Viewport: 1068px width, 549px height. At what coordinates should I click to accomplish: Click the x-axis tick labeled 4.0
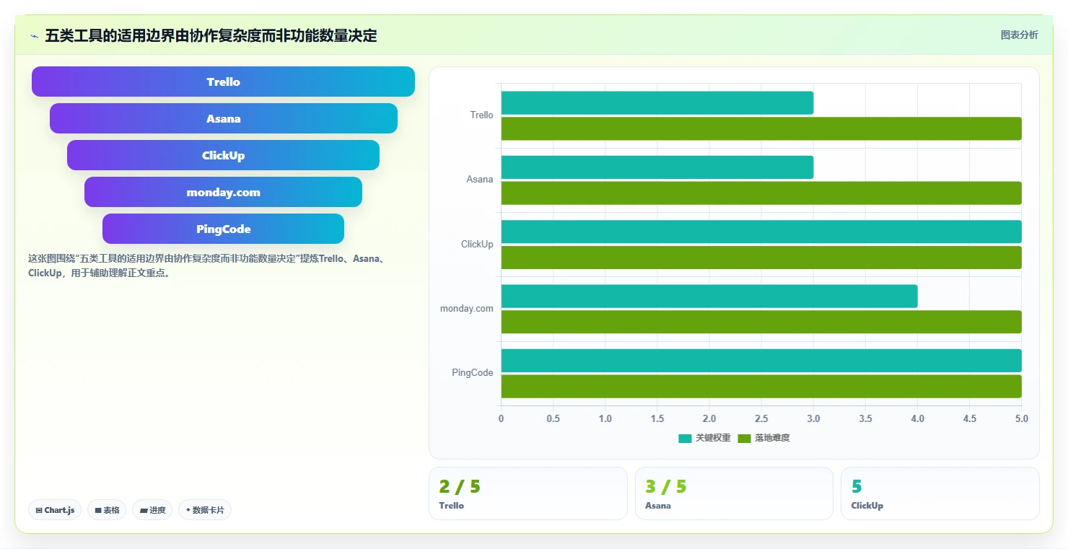tap(917, 419)
